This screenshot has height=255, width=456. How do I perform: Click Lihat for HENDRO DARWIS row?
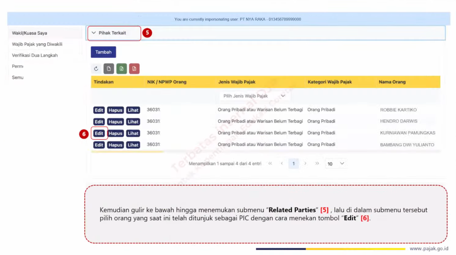click(x=133, y=121)
